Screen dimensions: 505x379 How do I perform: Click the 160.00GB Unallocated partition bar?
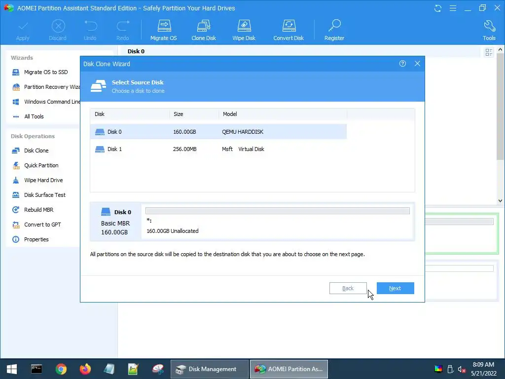click(x=277, y=211)
